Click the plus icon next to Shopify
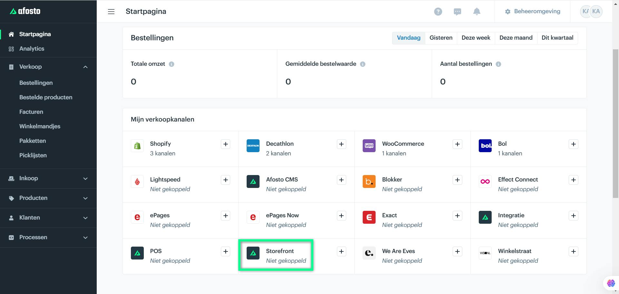The height and width of the screenshot is (294, 619). 226,144
